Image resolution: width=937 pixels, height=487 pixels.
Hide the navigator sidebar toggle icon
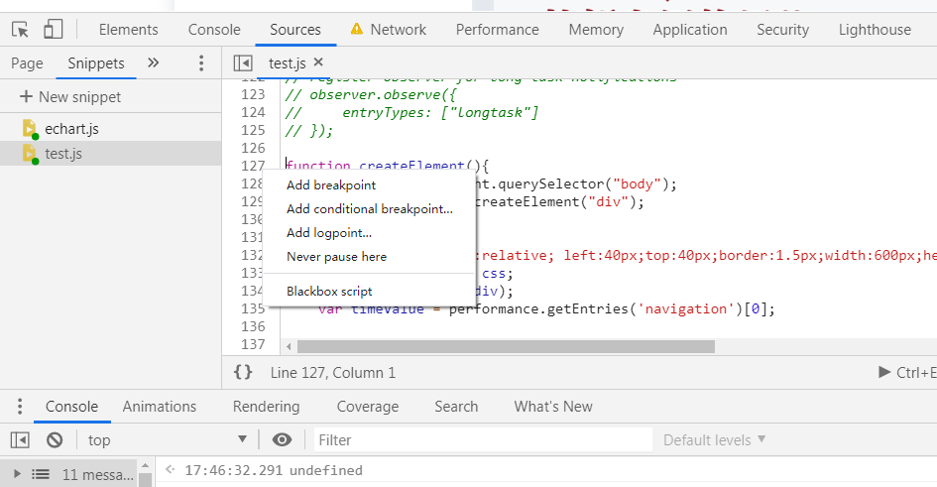(x=243, y=62)
